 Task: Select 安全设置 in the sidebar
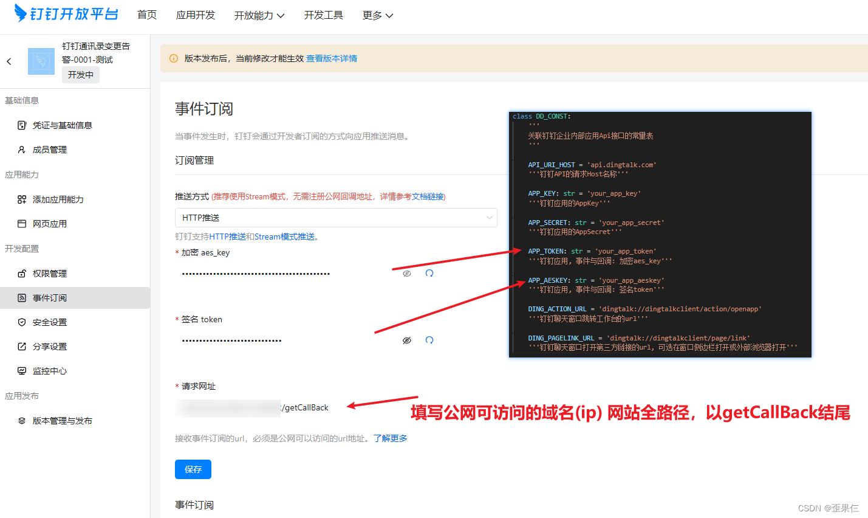coord(75,322)
